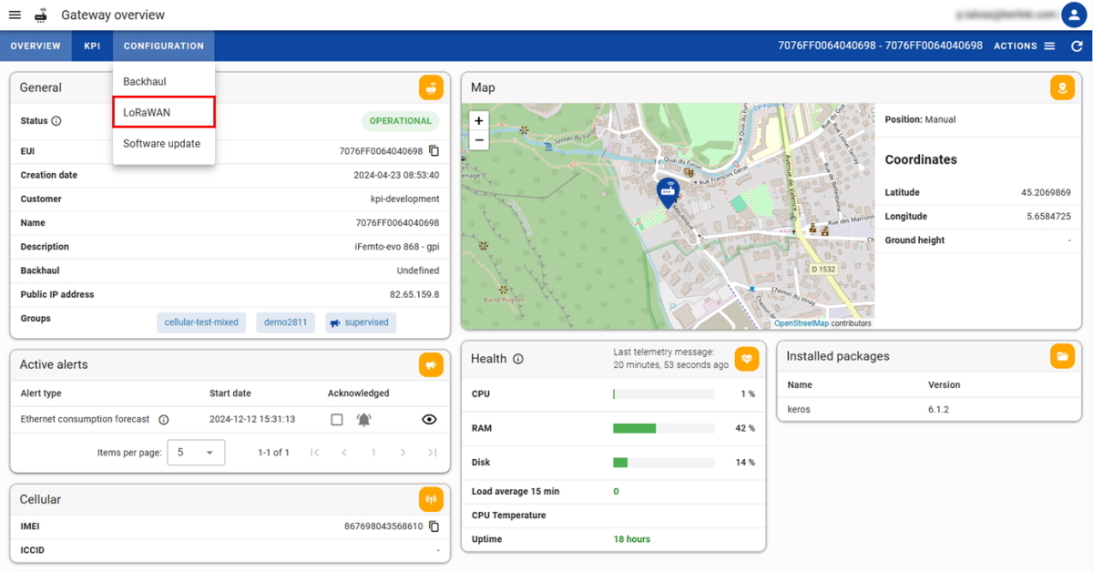Click the version 6.1.2 cell
The width and height of the screenshot is (1093, 572).
(938, 410)
